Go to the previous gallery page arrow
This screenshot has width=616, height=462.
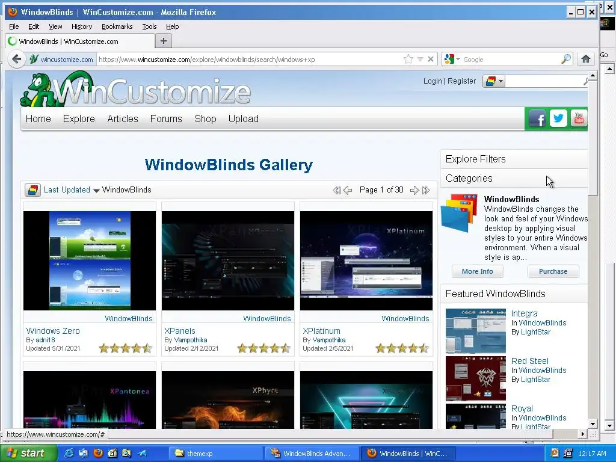coord(348,191)
